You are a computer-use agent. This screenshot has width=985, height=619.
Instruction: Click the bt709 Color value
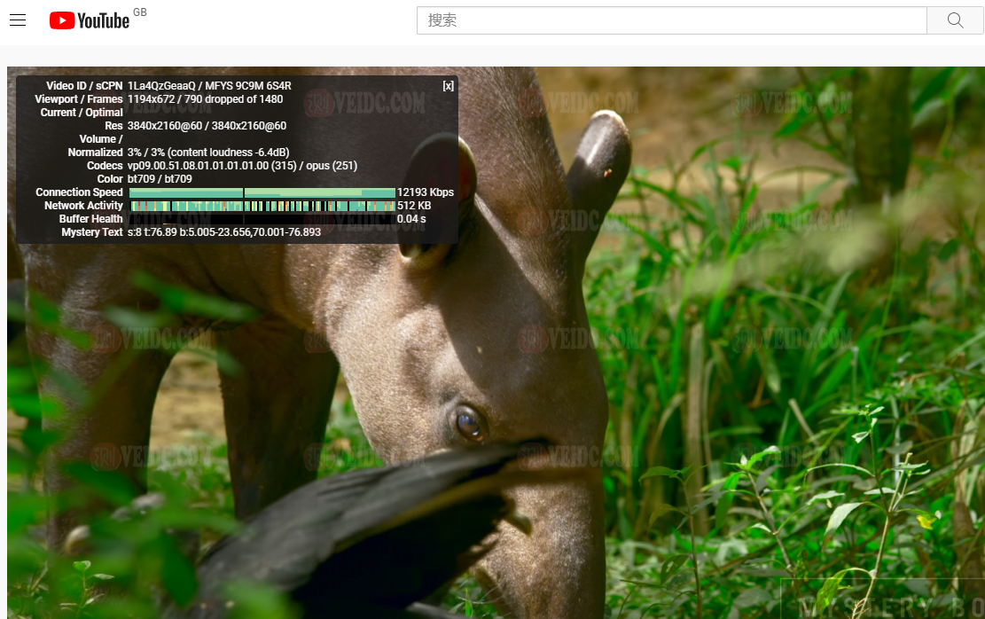click(x=160, y=179)
